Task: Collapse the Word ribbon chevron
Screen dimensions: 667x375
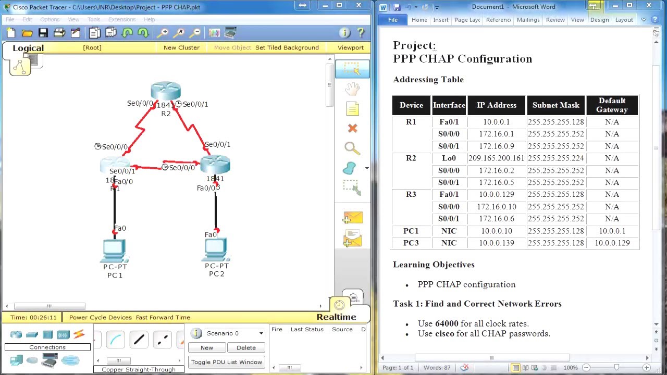Action: (644, 20)
